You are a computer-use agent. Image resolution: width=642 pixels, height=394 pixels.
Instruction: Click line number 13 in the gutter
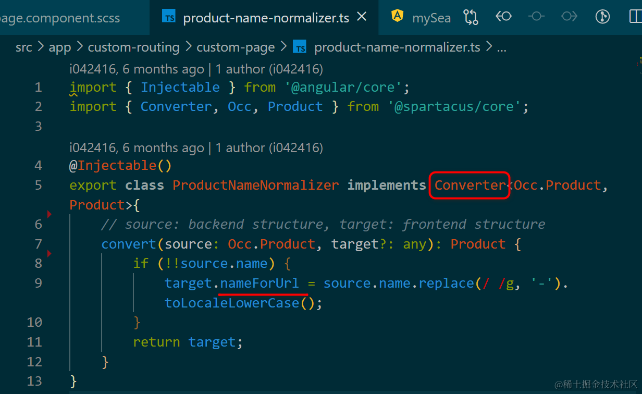tap(34, 381)
